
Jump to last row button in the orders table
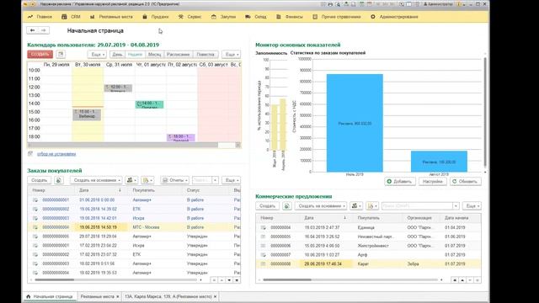237,280
